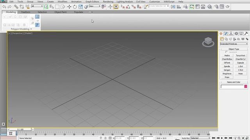
Task: Switch to the Freeform ribbon tab
Action: click(26, 12)
